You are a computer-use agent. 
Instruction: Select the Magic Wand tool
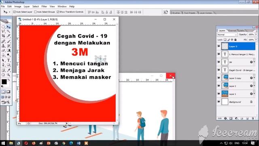(8, 31)
